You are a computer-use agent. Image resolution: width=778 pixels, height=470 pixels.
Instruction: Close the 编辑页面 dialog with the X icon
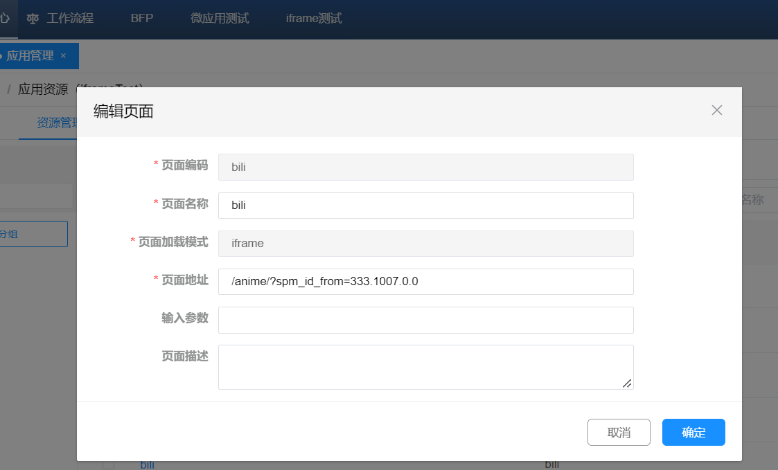coord(717,110)
